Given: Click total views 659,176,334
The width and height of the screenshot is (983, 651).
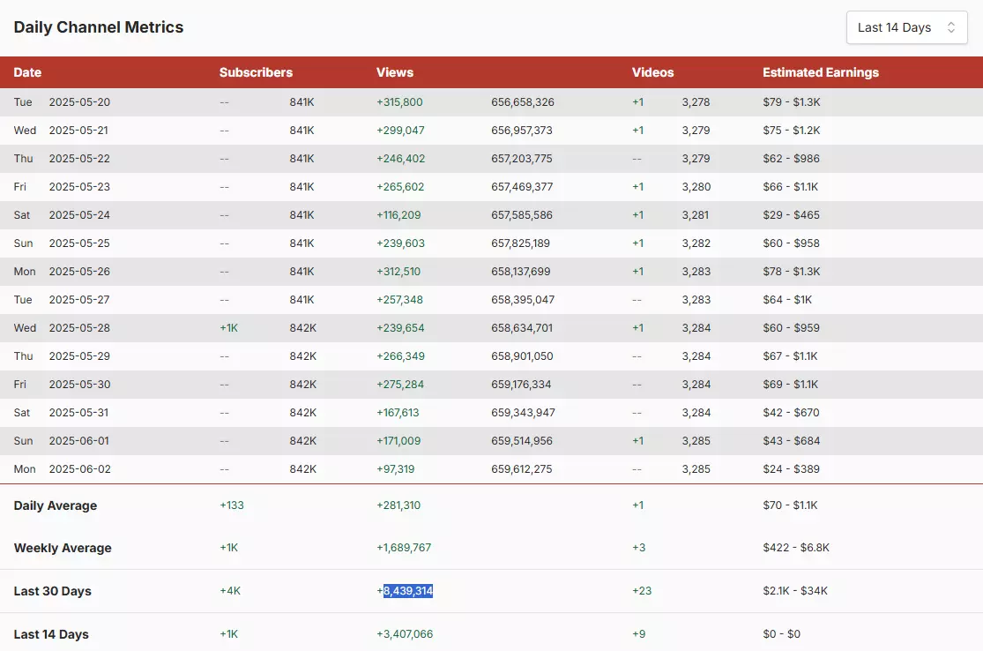Looking at the screenshot, I should coord(521,385).
